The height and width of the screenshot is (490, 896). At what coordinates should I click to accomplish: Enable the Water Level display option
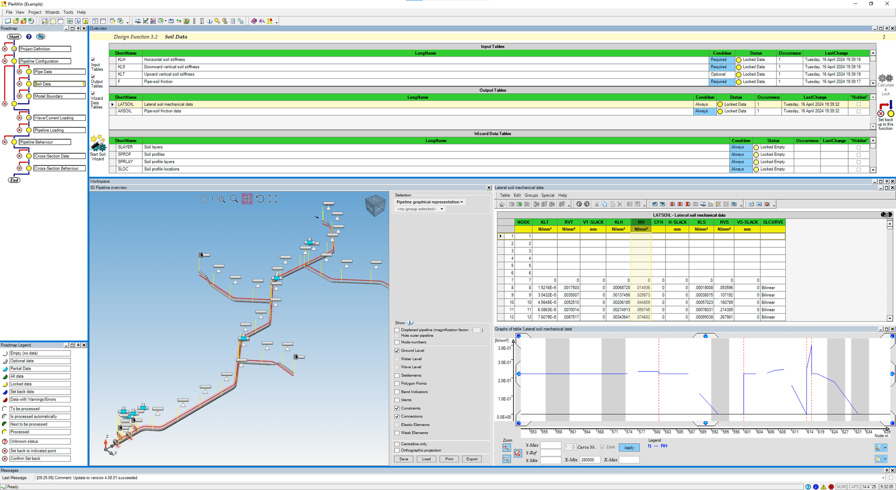(x=397, y=359)
